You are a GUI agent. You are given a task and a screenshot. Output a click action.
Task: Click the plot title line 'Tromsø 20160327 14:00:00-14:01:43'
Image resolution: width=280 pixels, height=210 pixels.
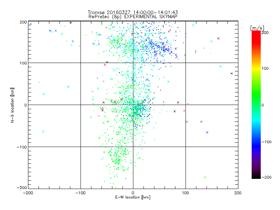pos(133,12)
